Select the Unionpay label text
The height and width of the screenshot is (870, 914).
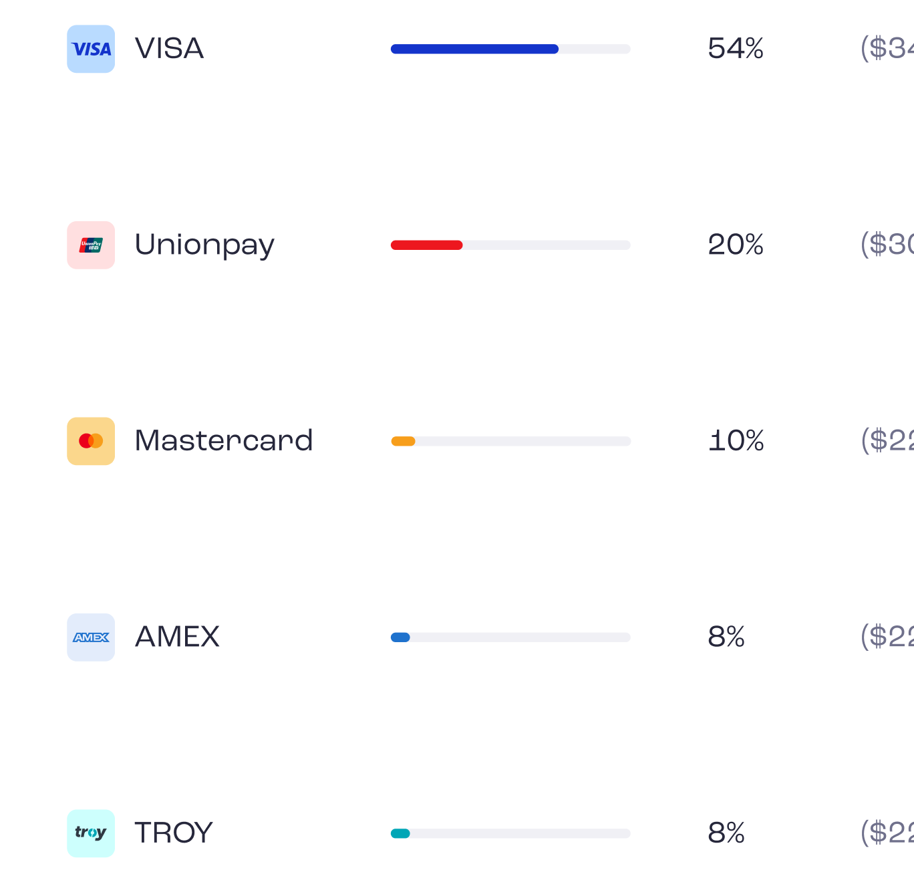click(204, 245)
